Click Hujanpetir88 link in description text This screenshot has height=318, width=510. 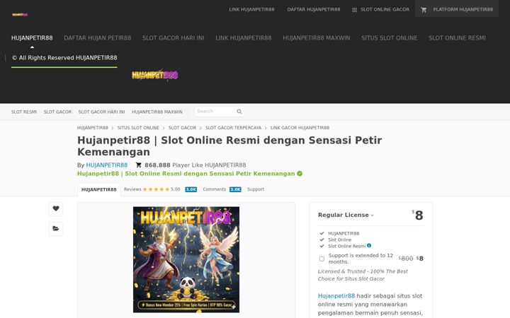pyautogui.click(x=336, y=296)
